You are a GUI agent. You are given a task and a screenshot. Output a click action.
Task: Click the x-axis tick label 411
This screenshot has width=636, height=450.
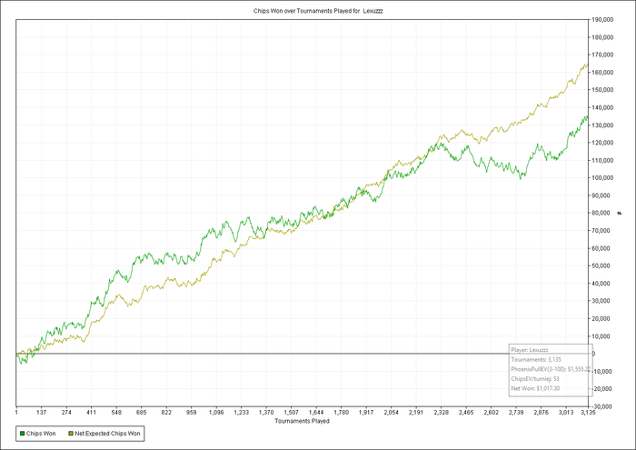pos(91,412)
